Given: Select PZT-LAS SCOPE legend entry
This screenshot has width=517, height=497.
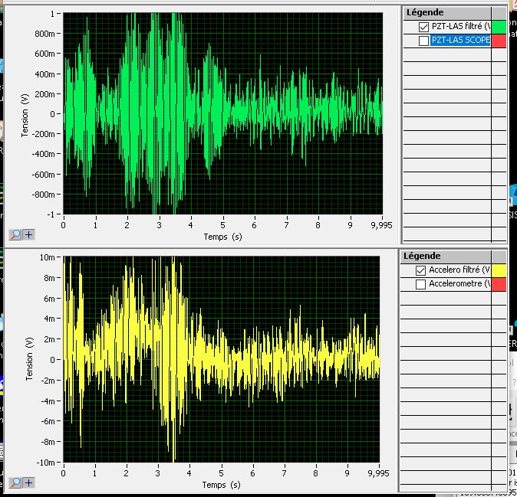Looking at the screenshot, I should pos(460,41).
